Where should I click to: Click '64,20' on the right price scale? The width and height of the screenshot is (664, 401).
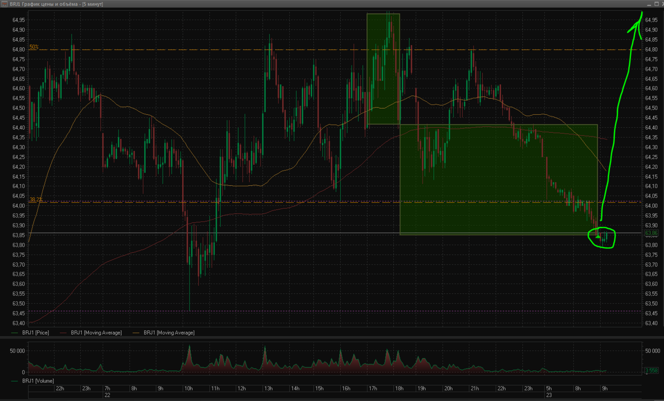(x=651, y=167)
